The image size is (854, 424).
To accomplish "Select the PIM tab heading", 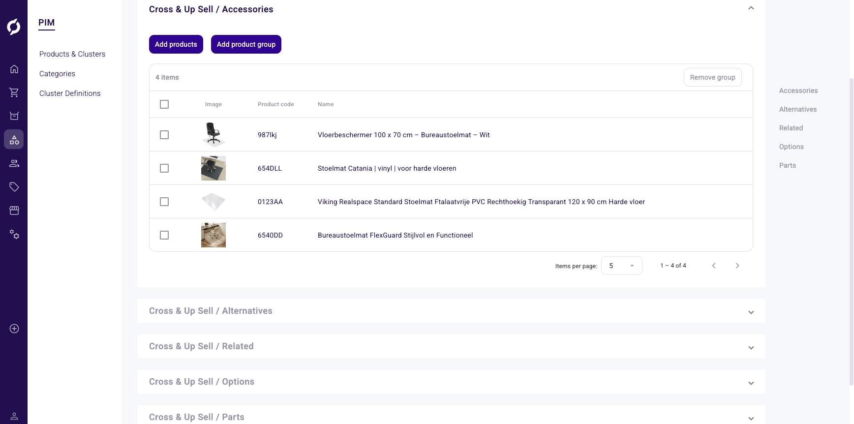I will (47, 23).
